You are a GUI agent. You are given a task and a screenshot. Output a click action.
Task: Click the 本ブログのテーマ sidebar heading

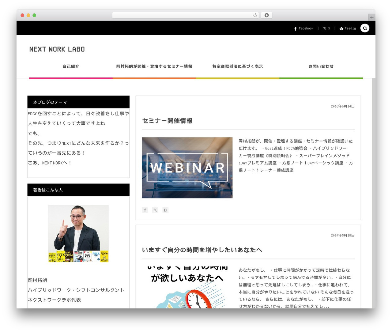(x=78, y=102)
